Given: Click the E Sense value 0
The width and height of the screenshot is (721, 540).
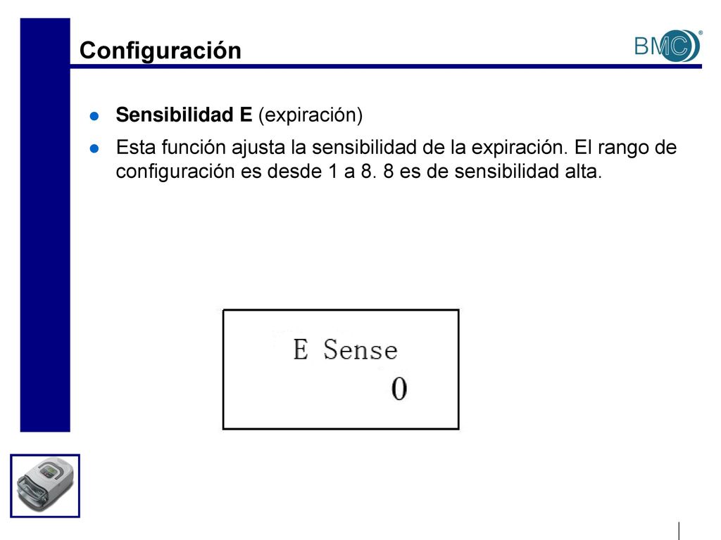Looking at the screenshot, I should click(399, 389).
